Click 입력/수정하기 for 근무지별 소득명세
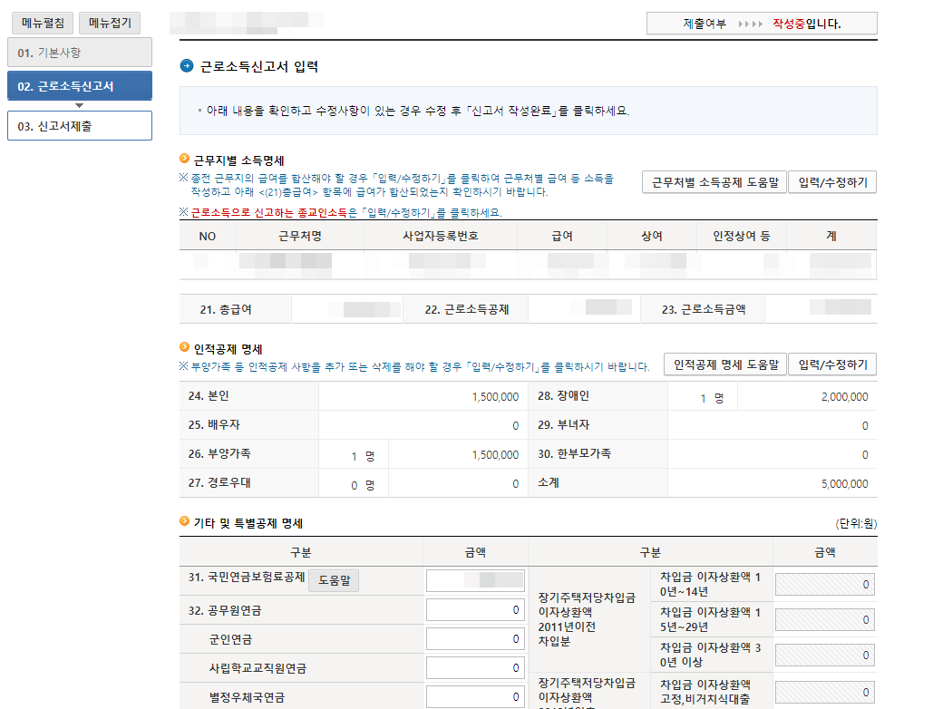 (832, 182)
